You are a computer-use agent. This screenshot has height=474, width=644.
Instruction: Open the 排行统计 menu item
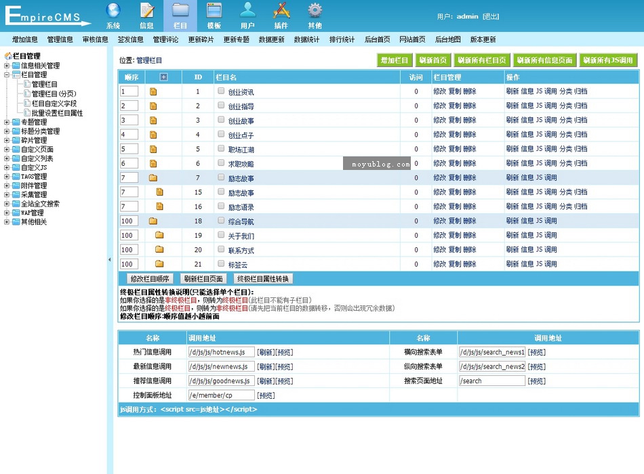(342, 39)
